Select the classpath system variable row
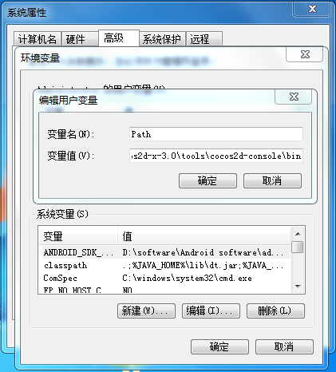The height and width of the screenshot is (372, 336). pyautogui.click(x=164, y=265)
